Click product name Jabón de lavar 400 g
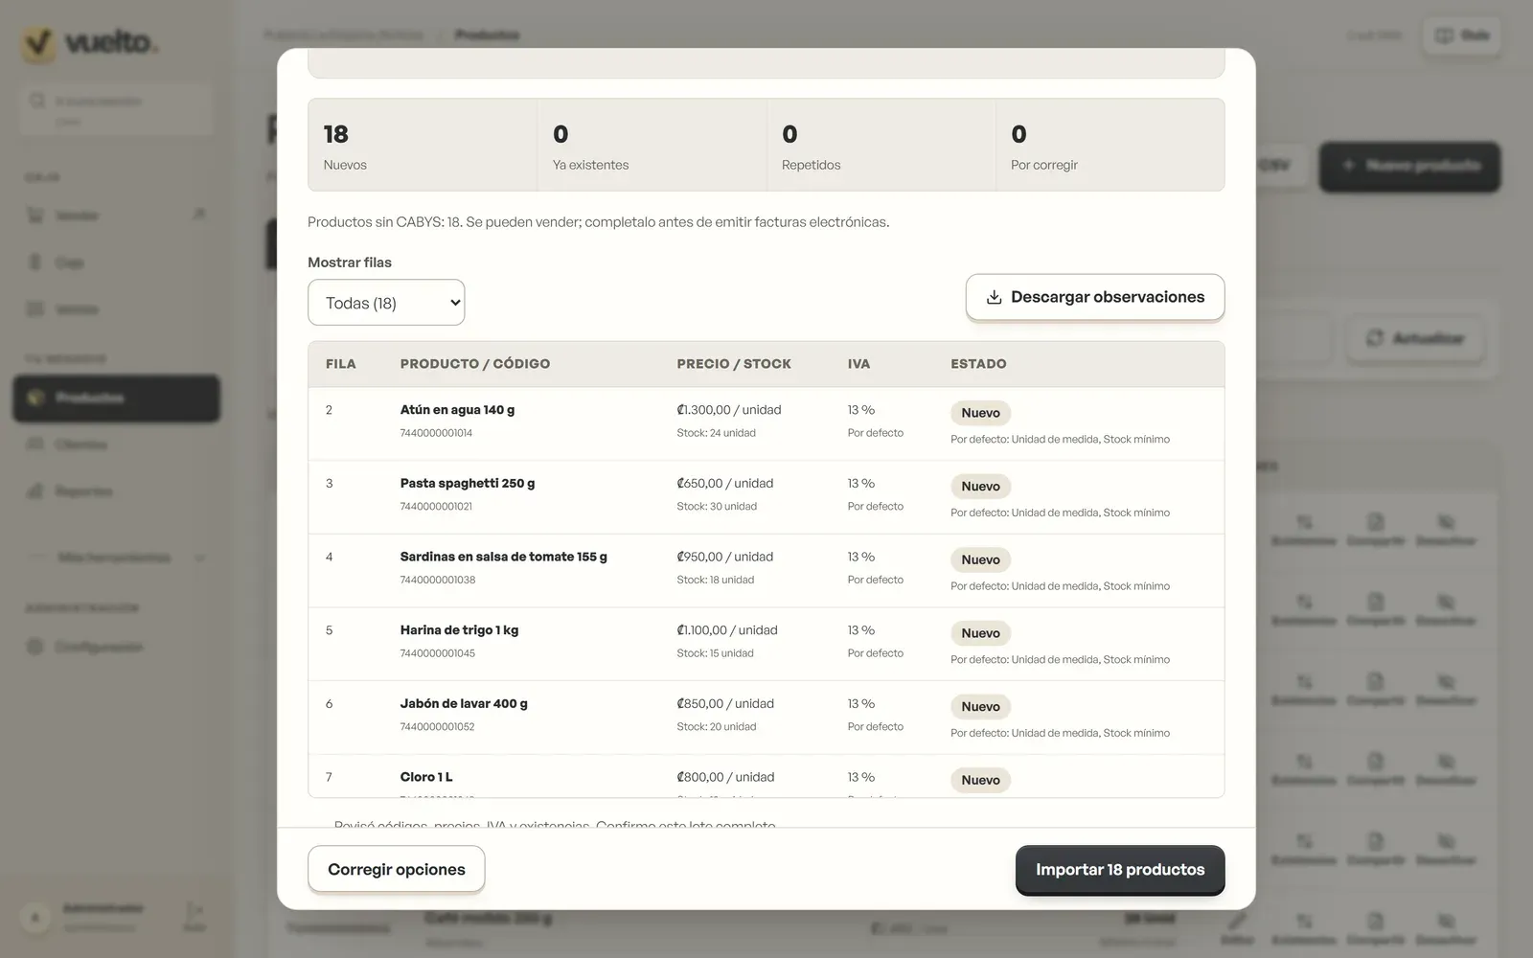This screenshot has width=1533, height=958. click(x=464, y=704)
